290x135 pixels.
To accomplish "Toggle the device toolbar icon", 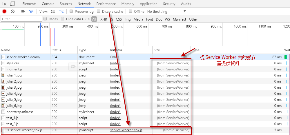I will point(12,4).
